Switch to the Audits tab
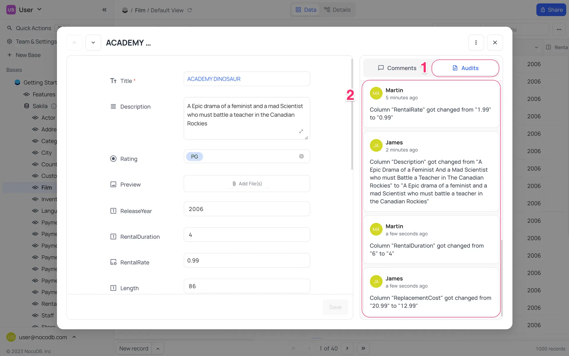 click(x=465, y=68)
